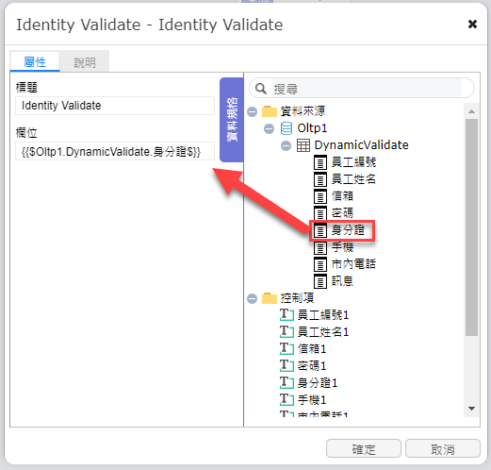Image resolution: width=491 pixels, height=470 pixels.
Task: Click the tree scrollbar down arrow
Action: coord(471,409)
